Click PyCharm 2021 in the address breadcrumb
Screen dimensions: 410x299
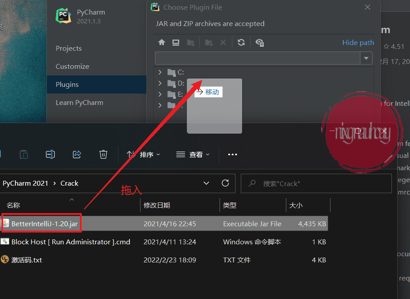tap(25, 183)
